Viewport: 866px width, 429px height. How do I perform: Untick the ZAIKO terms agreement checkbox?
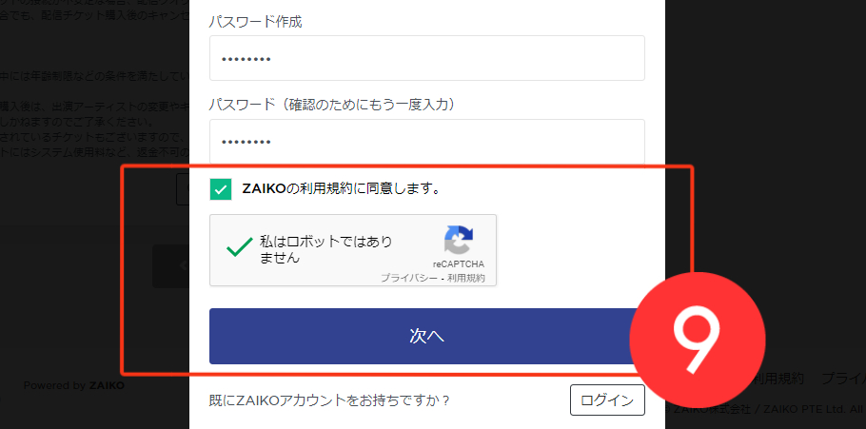[x=221, y=189]
